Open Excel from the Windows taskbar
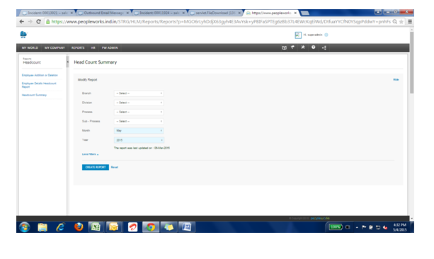Image resolution: width=434 pixels, height=259 pixels. click(96, 227)
